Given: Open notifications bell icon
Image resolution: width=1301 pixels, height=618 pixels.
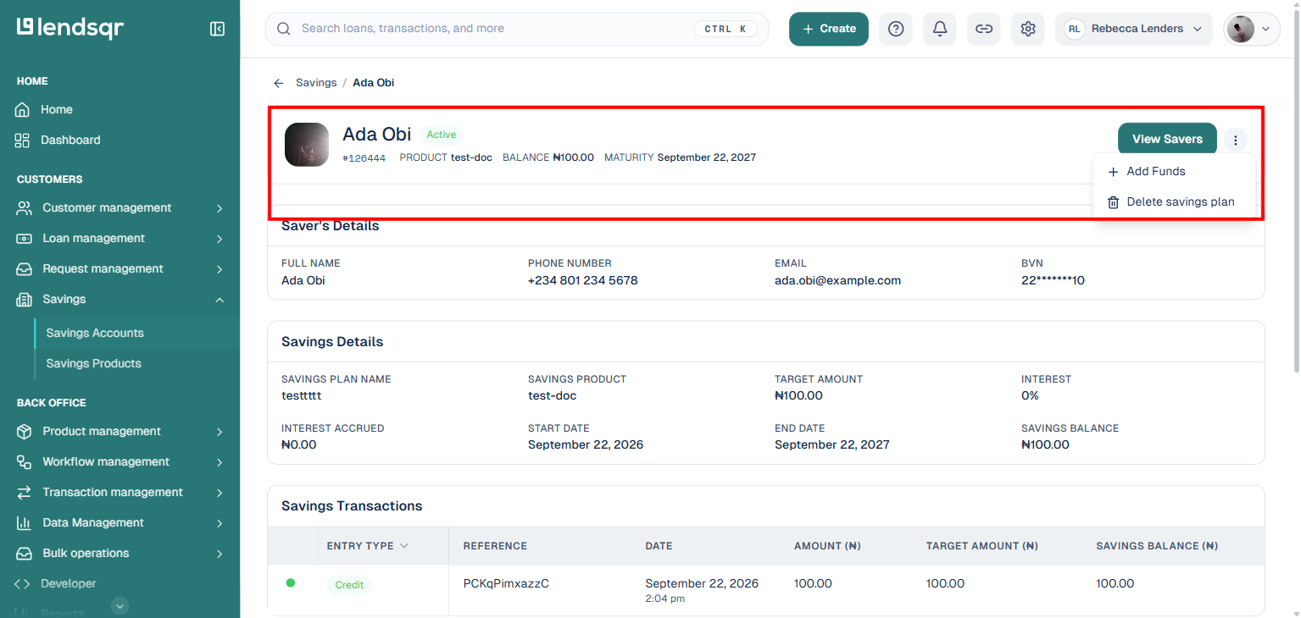Looking at the screenshot, I should point(940,29).
